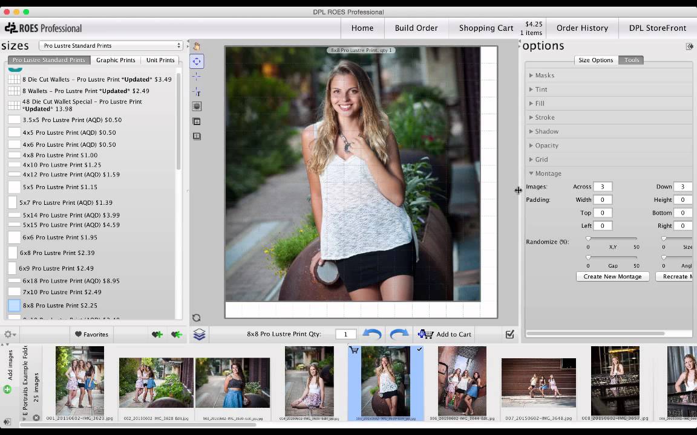Click the X,Y randomize slider

(612, 239)
